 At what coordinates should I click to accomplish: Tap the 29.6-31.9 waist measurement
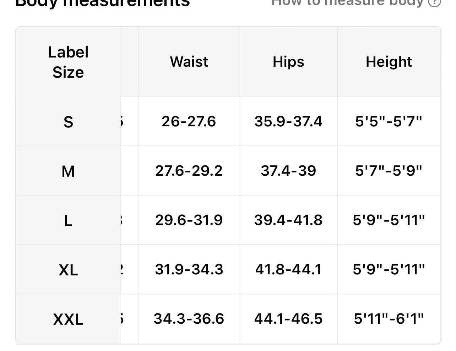tap(189, 220)
